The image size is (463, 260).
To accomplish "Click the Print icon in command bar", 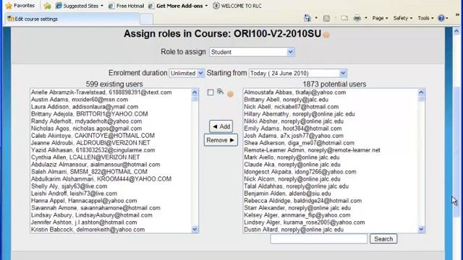I will pos(357,18).
